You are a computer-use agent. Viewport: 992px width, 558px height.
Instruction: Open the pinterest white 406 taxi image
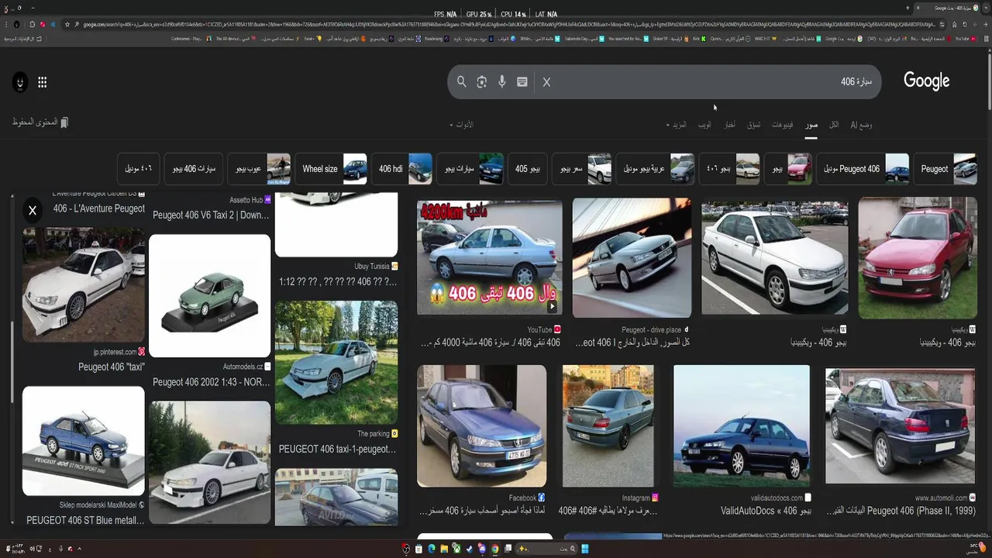[x=84, y=284]
